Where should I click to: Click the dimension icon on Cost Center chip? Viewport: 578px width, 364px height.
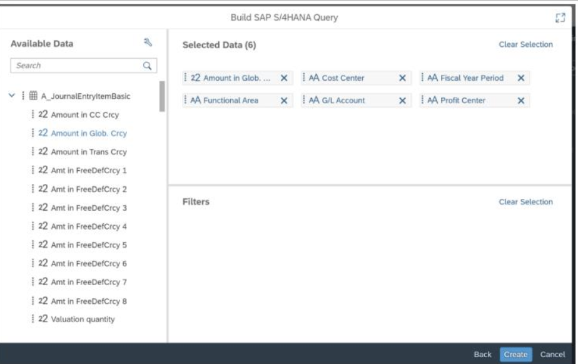314,78
